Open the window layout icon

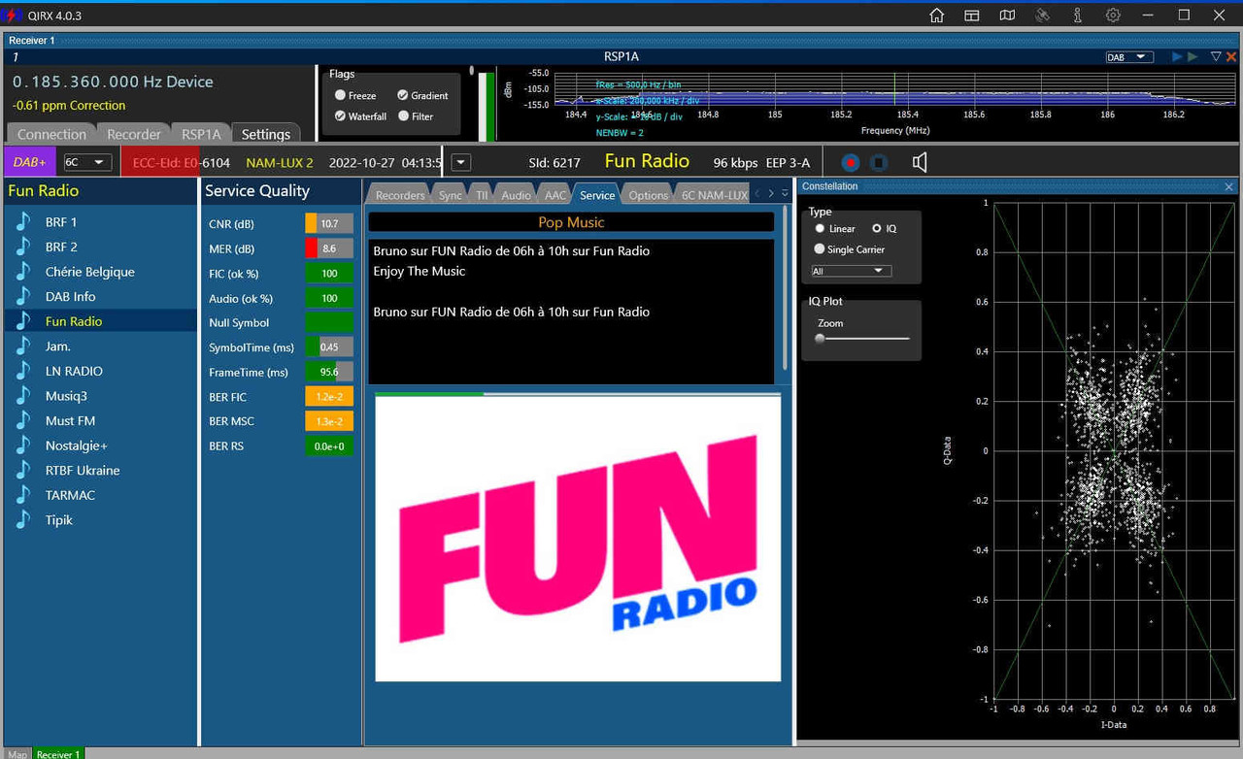point(972,16)
